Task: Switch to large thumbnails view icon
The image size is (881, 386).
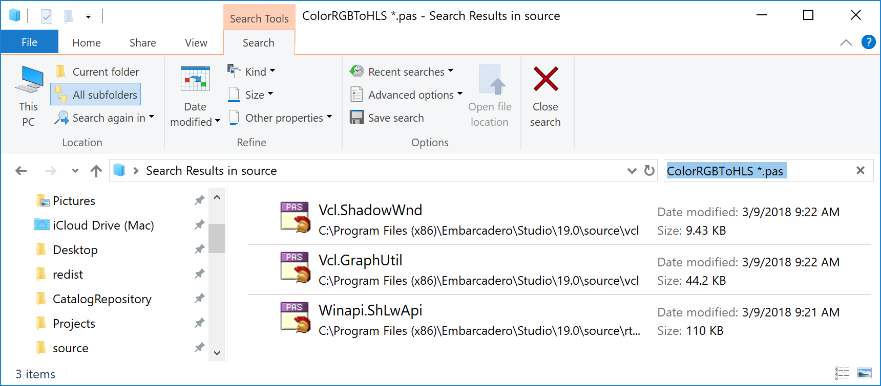Action: point(864,373)
